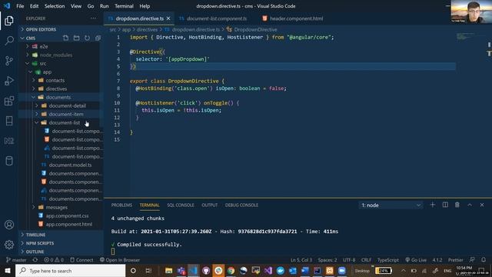Viewport: 492px width, 277px height.
Task: Close the dropdown.directive.ts tab
Action: (x=168, y=18)
